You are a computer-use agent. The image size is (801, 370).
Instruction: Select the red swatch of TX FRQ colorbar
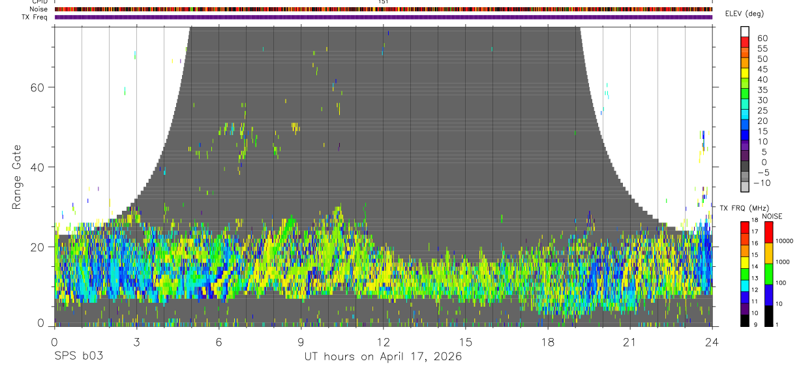click(x=744, y=227)
